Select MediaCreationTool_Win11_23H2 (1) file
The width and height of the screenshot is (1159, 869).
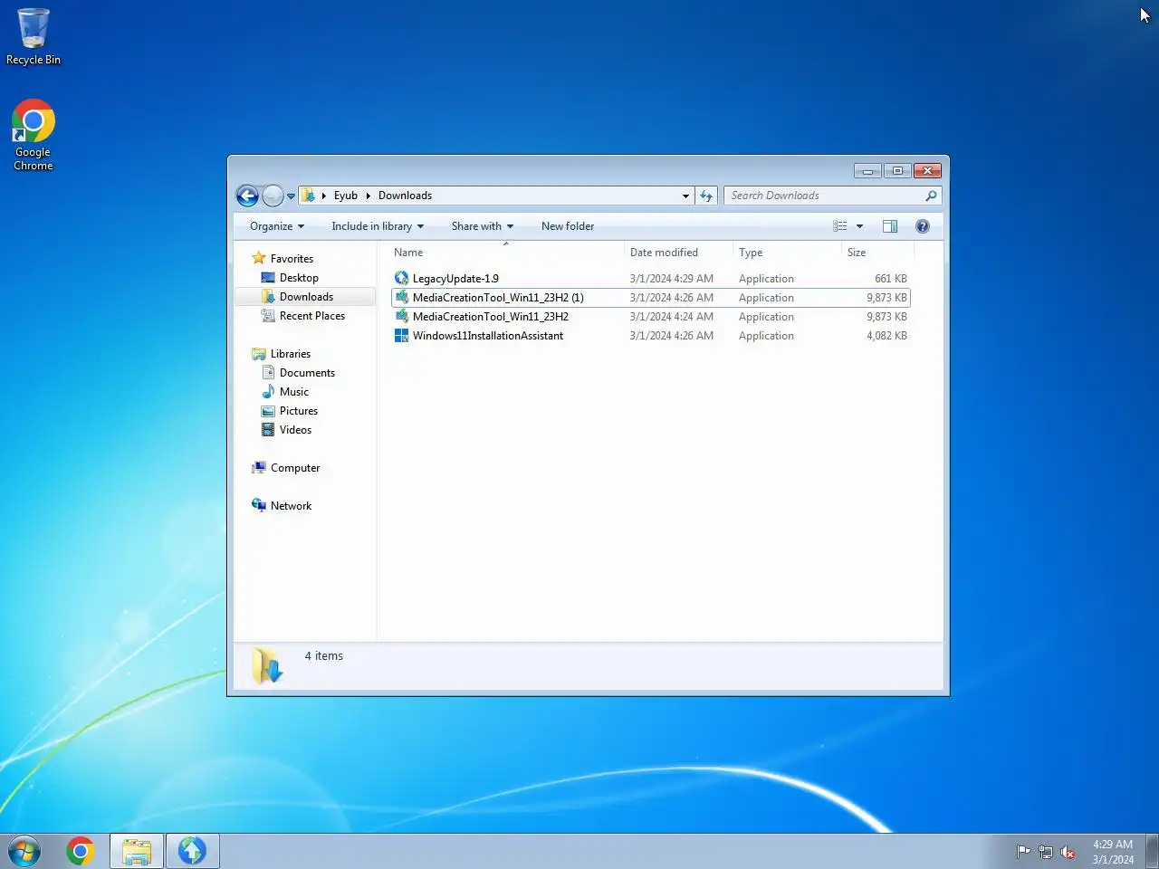click(498, 298)
